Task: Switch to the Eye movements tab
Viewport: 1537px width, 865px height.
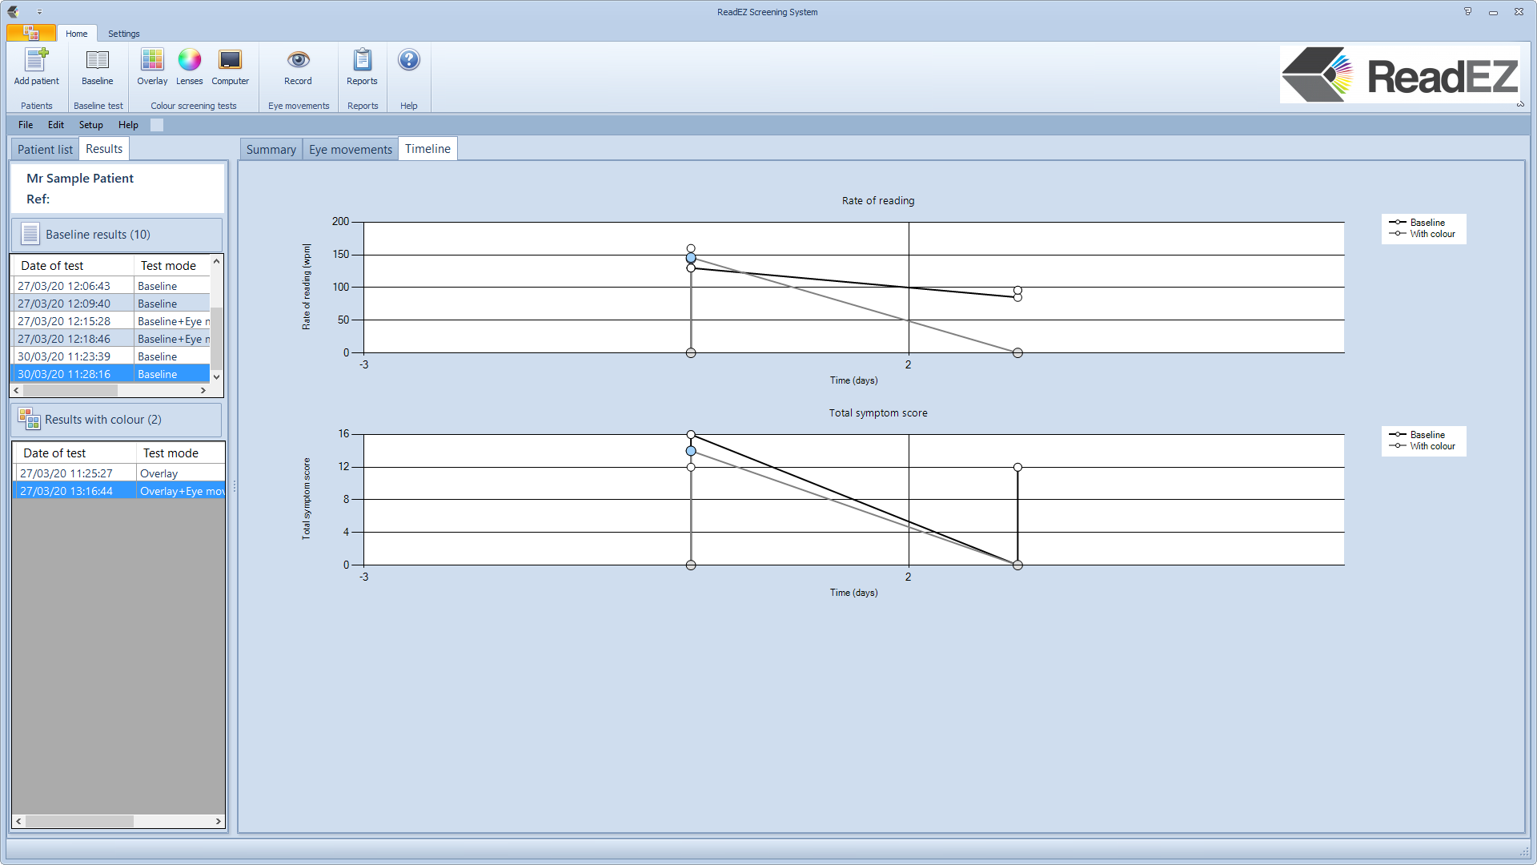Action: (350, 150)
